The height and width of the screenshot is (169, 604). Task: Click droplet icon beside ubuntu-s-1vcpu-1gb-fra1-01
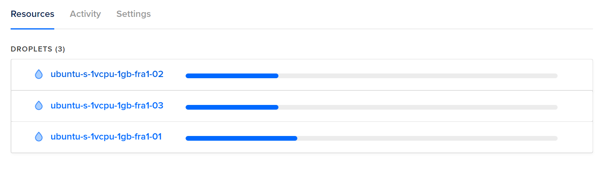click(39, 137)
